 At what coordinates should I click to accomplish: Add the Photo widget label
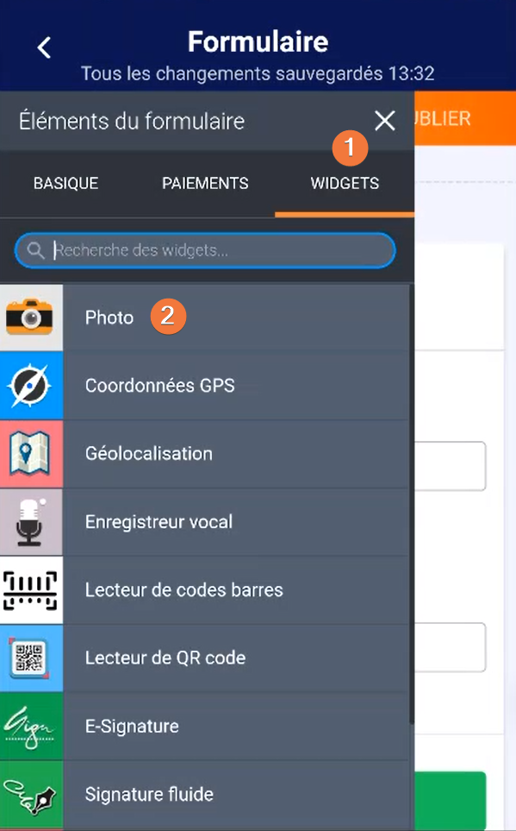coord(109,318)
